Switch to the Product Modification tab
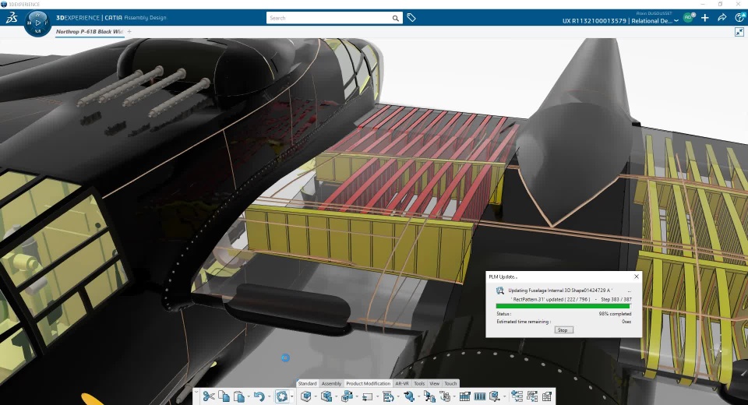 click(368, 383)
